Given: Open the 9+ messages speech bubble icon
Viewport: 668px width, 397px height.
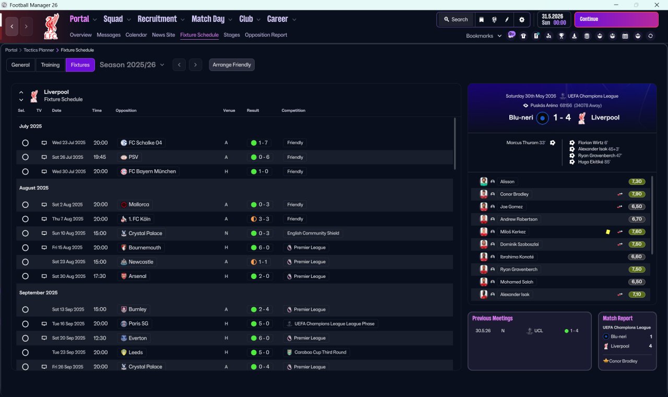Looking at the screenshot, I should (x=511, y=36).
